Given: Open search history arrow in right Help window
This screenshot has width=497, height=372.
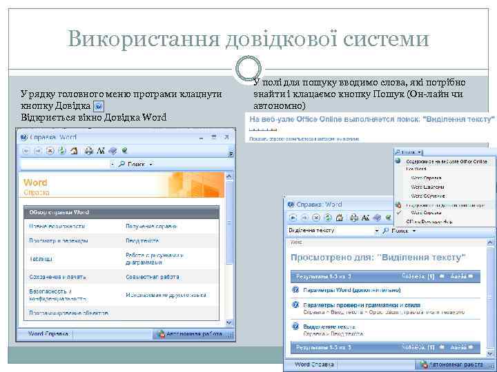Looking at the screenshot, I should (x=377, y=231).
